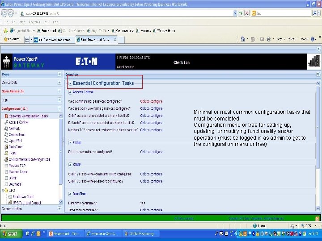Screen dimensions: 322x241
Task: Collapse the Menu sidebar panel
Action: [x=59, y=74]
